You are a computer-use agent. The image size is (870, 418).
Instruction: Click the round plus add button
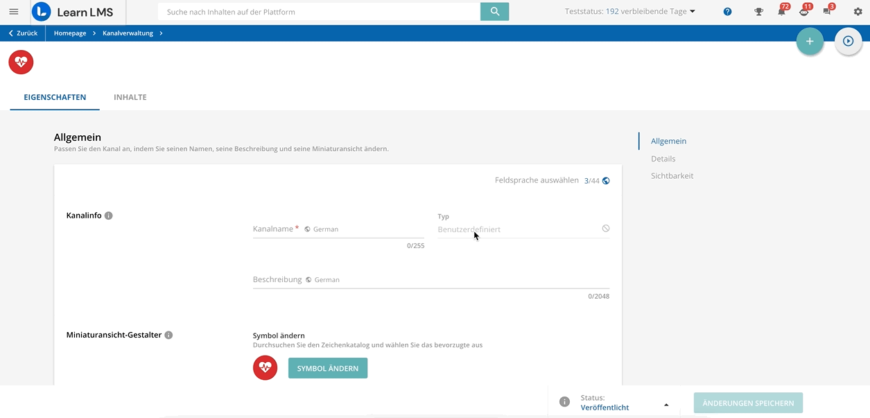(810, 42)
